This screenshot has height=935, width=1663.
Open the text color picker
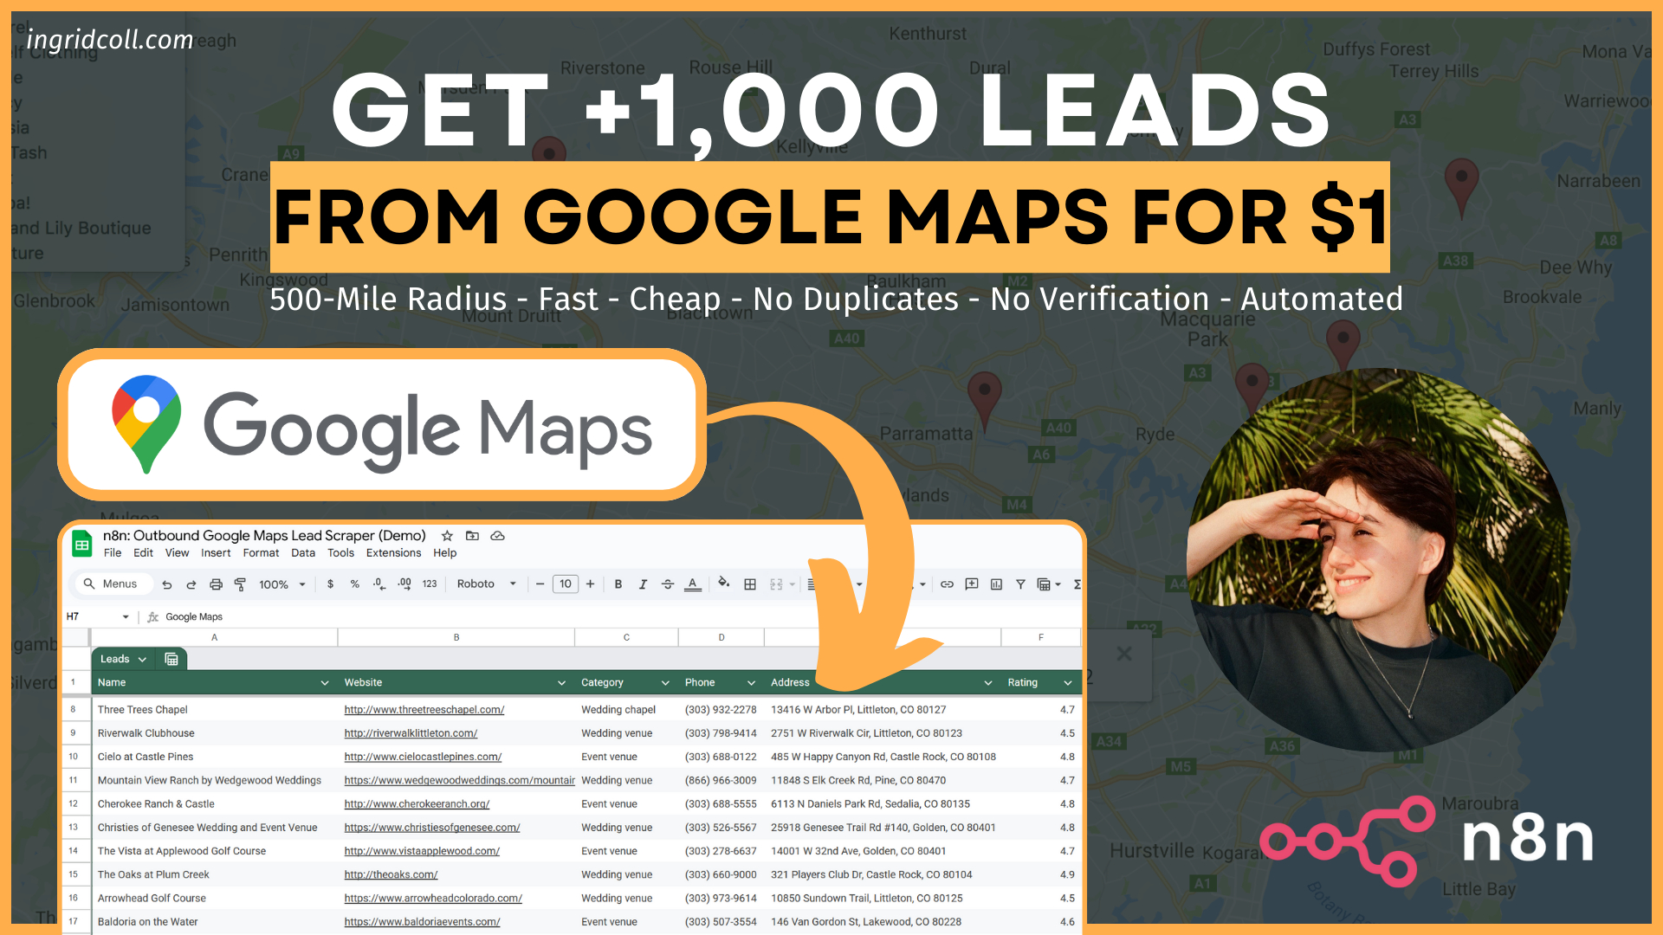(692, 584)
